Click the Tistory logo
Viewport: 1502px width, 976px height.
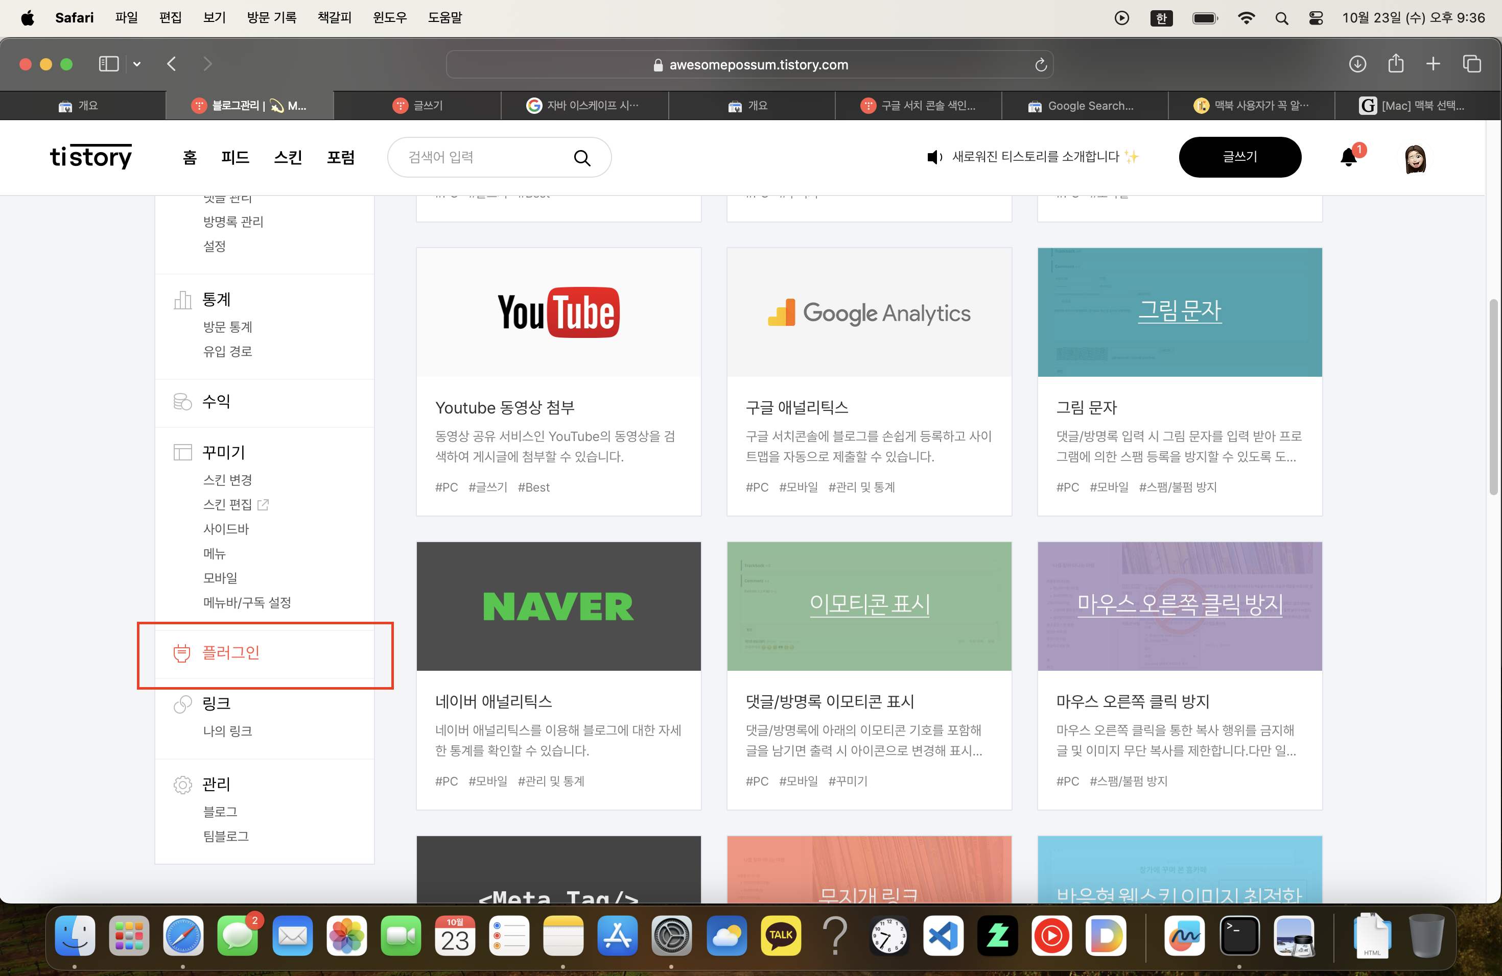(x=91, y=156)
